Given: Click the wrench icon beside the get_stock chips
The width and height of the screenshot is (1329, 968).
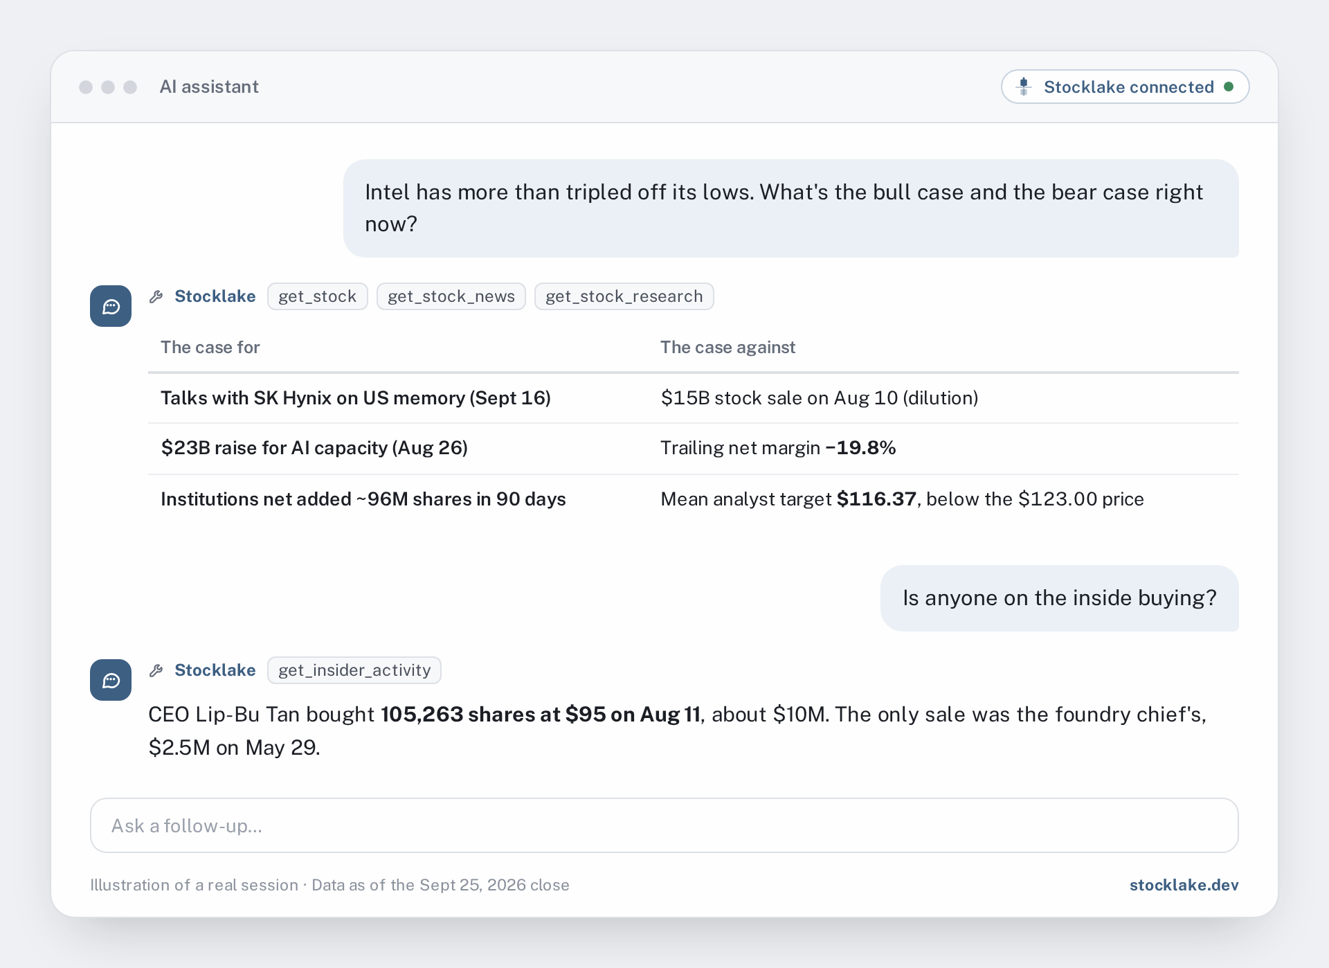Looking at the screenshot, I should pyautogui.click(x=156, y=296).
